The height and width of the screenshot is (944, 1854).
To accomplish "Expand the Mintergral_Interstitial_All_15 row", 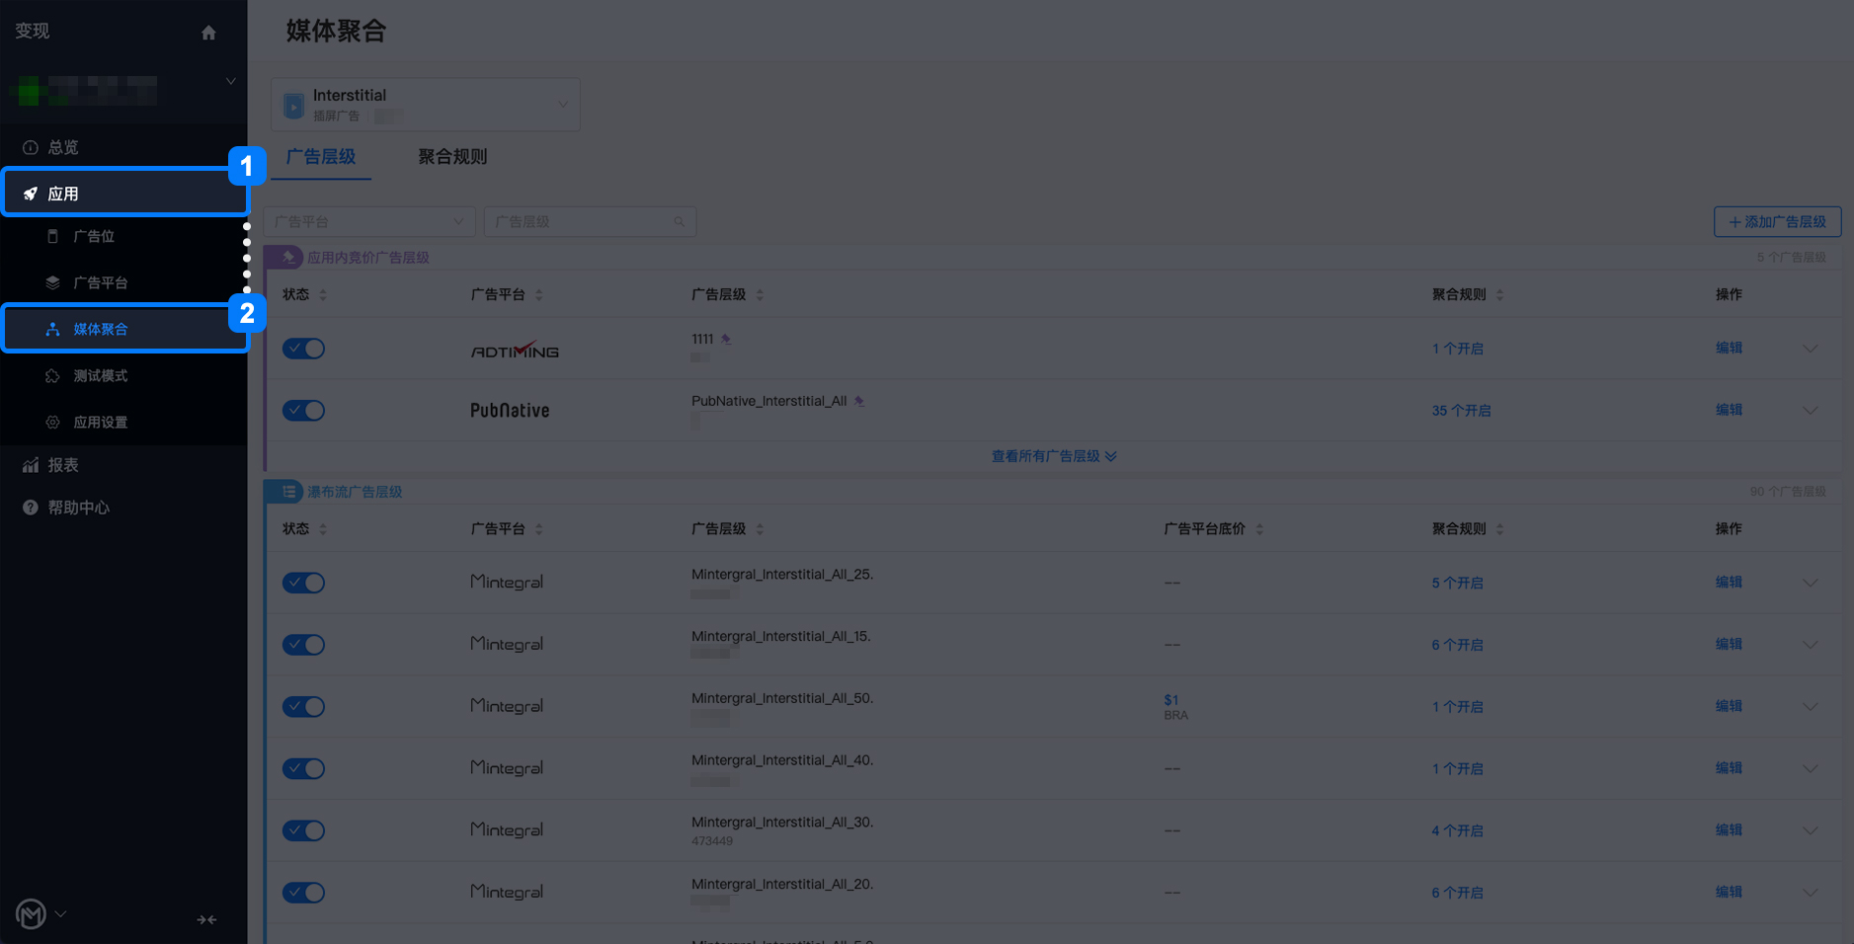I will [x=1810, y=645].
